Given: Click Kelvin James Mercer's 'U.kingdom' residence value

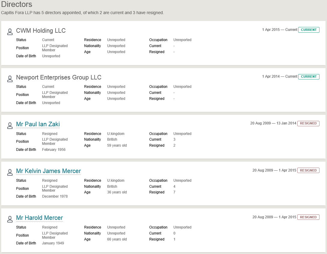Looking at the screenshot, I should 116,181.
